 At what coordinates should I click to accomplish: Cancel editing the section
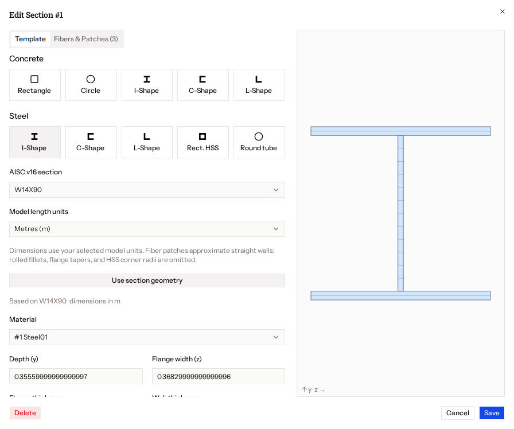pos(458,413)
